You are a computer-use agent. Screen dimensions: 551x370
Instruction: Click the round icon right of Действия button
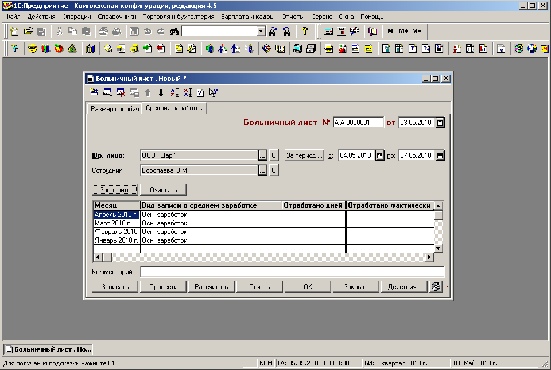436,286
